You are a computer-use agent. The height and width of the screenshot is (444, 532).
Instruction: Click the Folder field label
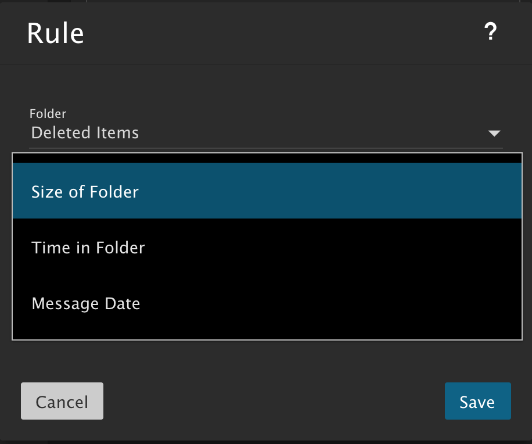click(x=48, y=114)
